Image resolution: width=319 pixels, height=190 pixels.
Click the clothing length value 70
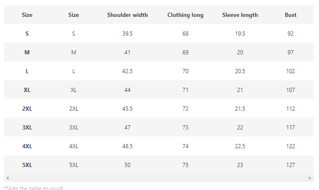[186, 71]
